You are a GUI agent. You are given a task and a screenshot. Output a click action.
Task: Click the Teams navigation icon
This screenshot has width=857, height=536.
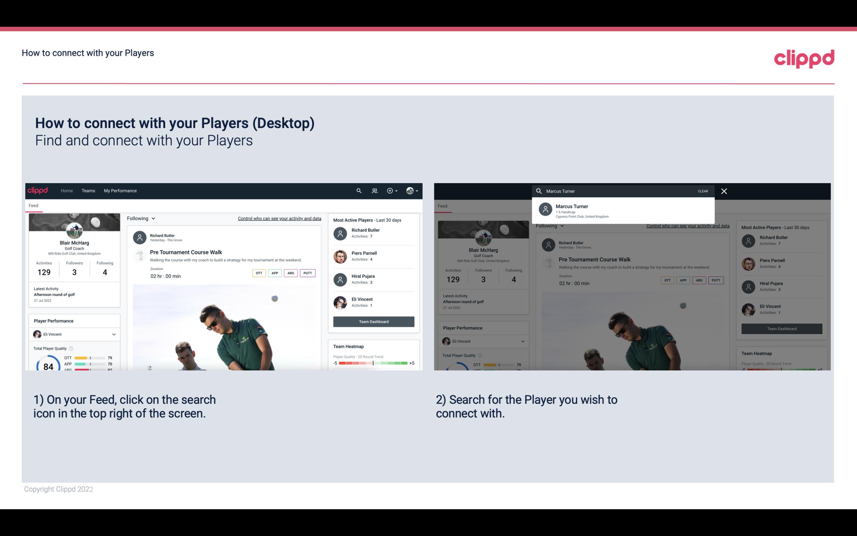[x=88, y=190]
